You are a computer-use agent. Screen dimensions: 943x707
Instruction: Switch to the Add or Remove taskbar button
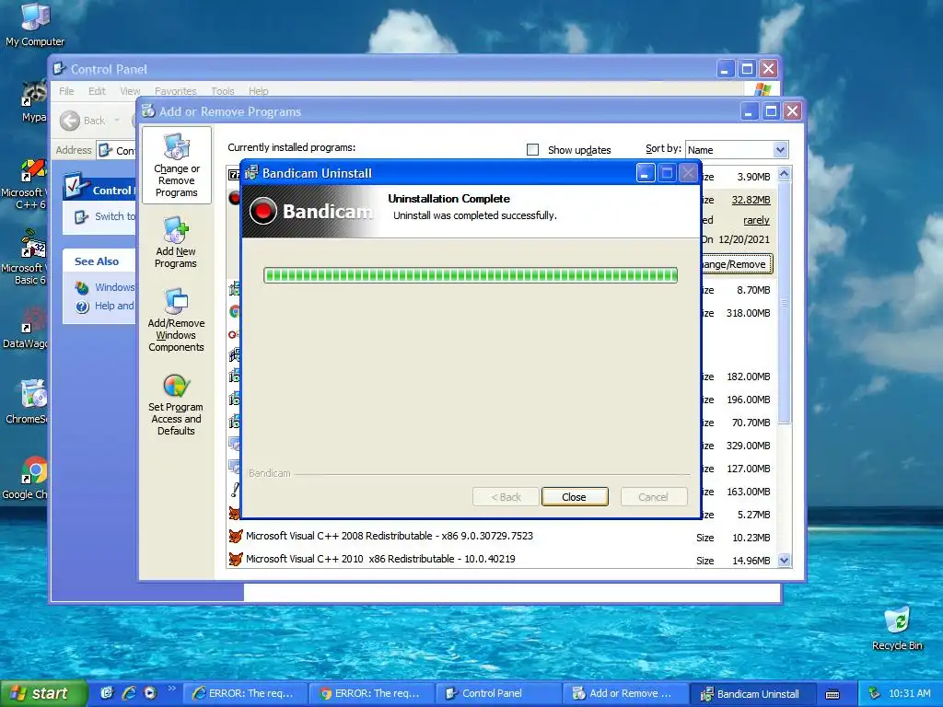tap(624, 693)
